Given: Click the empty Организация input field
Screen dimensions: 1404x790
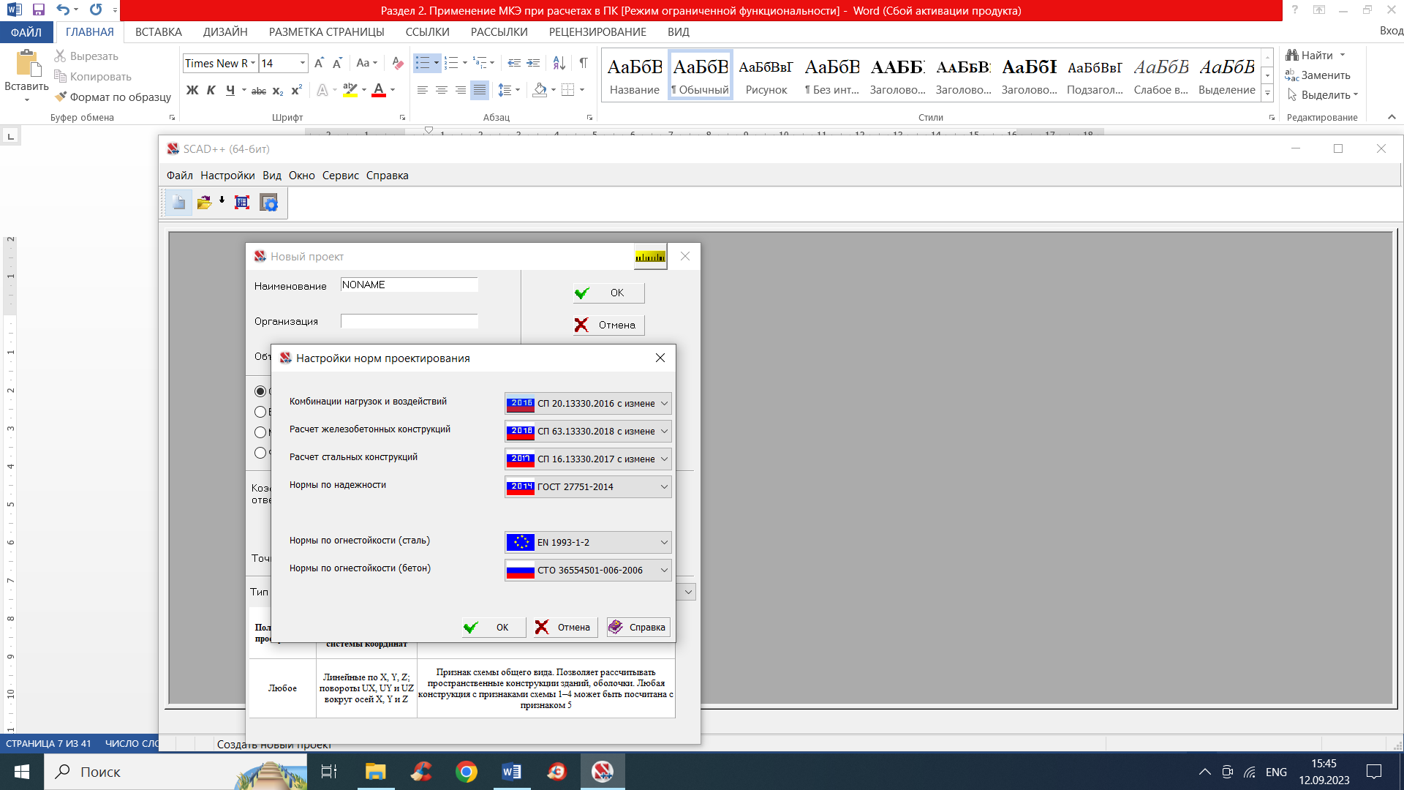Looking at the screenshot, I should click(409, 321).
